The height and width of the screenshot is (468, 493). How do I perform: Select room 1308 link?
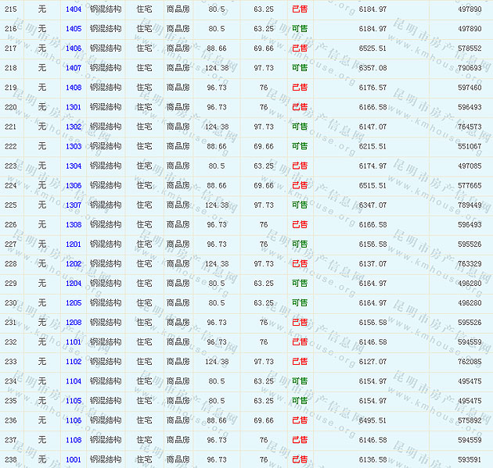[73, 224]
